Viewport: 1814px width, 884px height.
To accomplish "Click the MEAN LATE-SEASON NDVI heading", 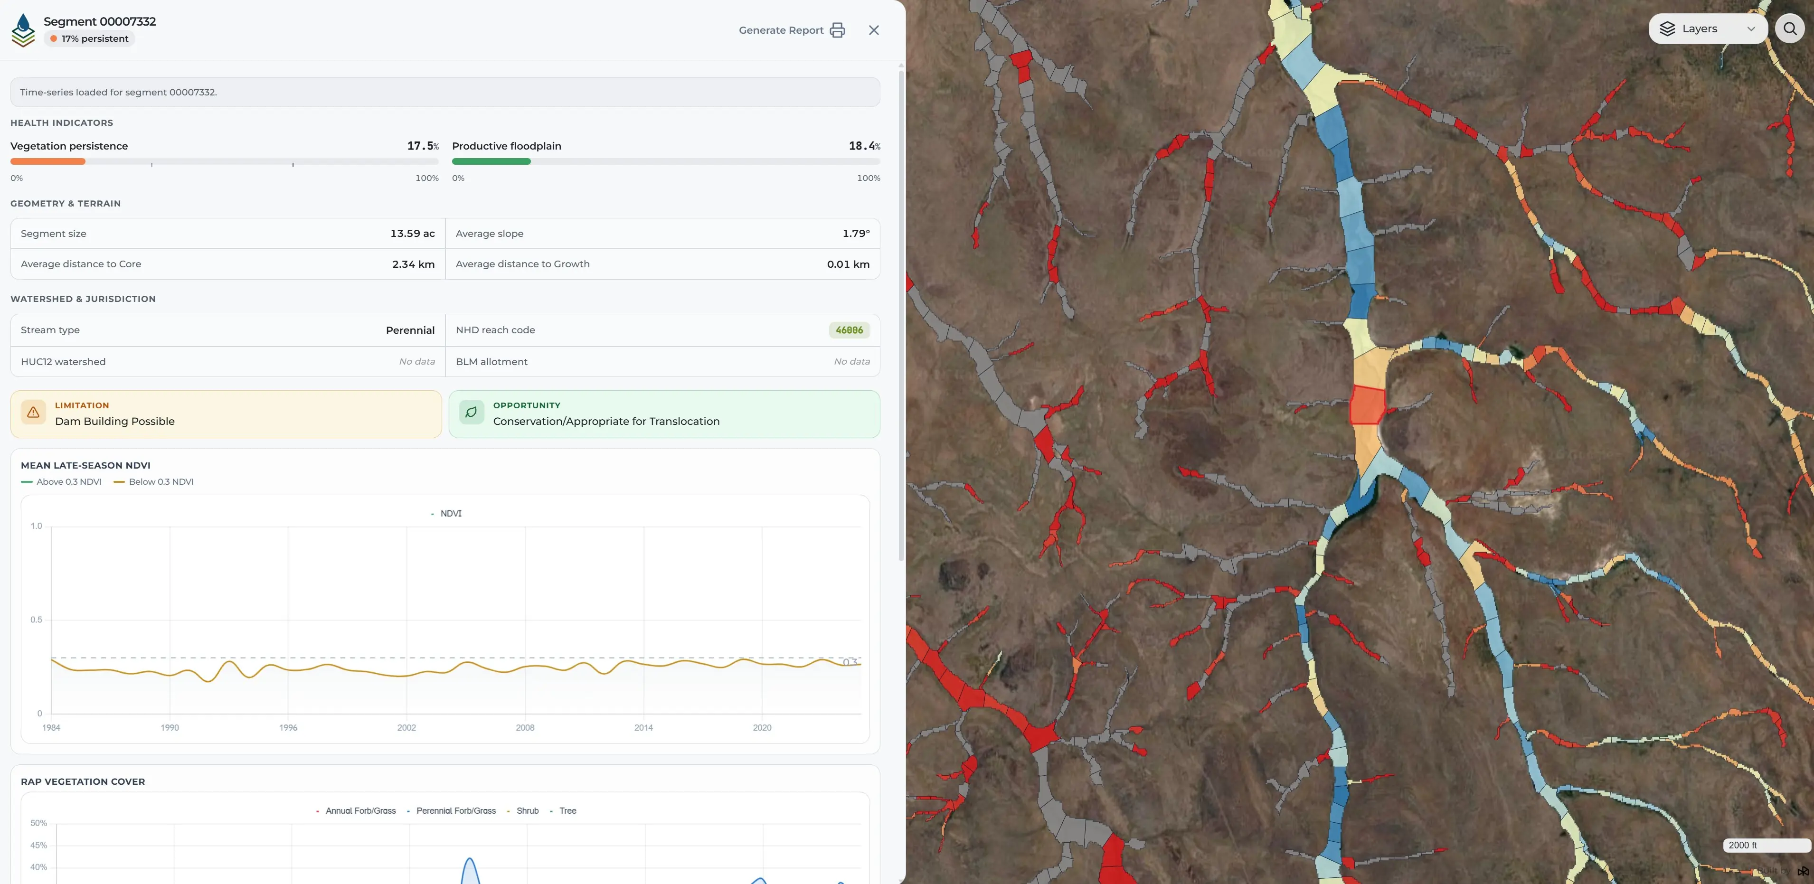I will (86, 466).
